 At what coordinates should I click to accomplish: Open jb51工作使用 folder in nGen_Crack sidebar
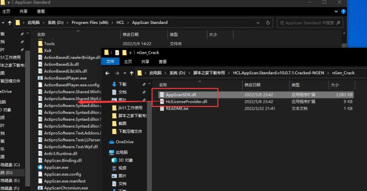click(130, 108)
